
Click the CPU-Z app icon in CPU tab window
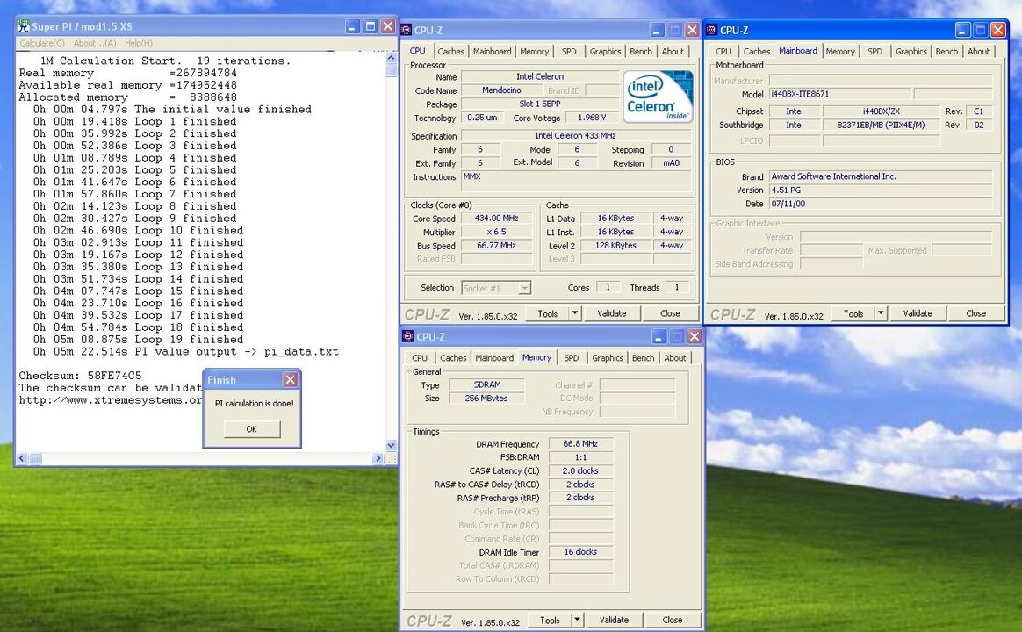click(x=407, y=30)
